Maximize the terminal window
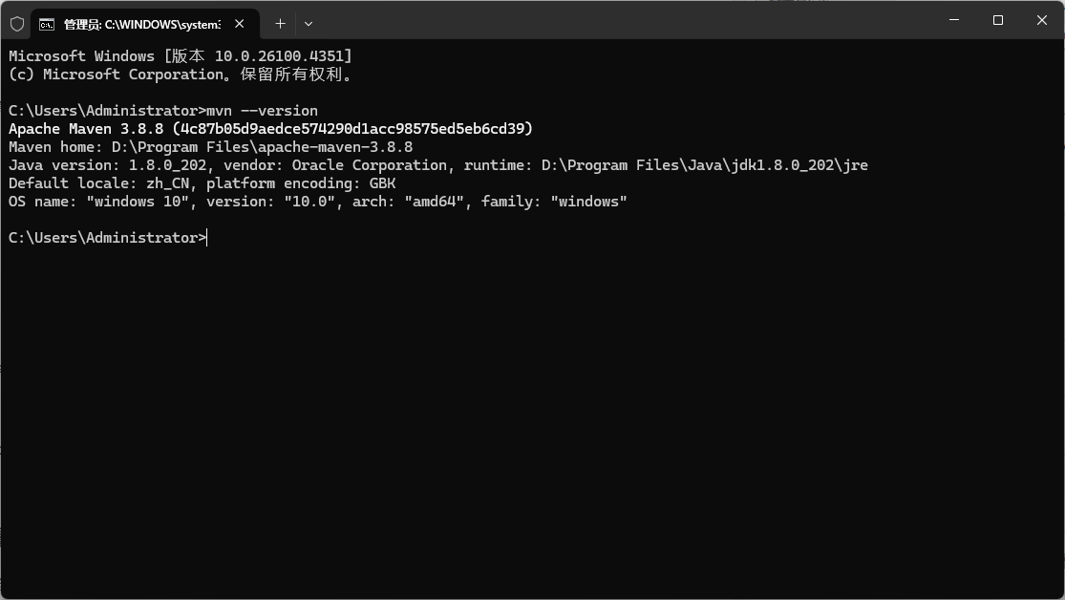Screen dimensions: 1065x600 coord(998,20)
